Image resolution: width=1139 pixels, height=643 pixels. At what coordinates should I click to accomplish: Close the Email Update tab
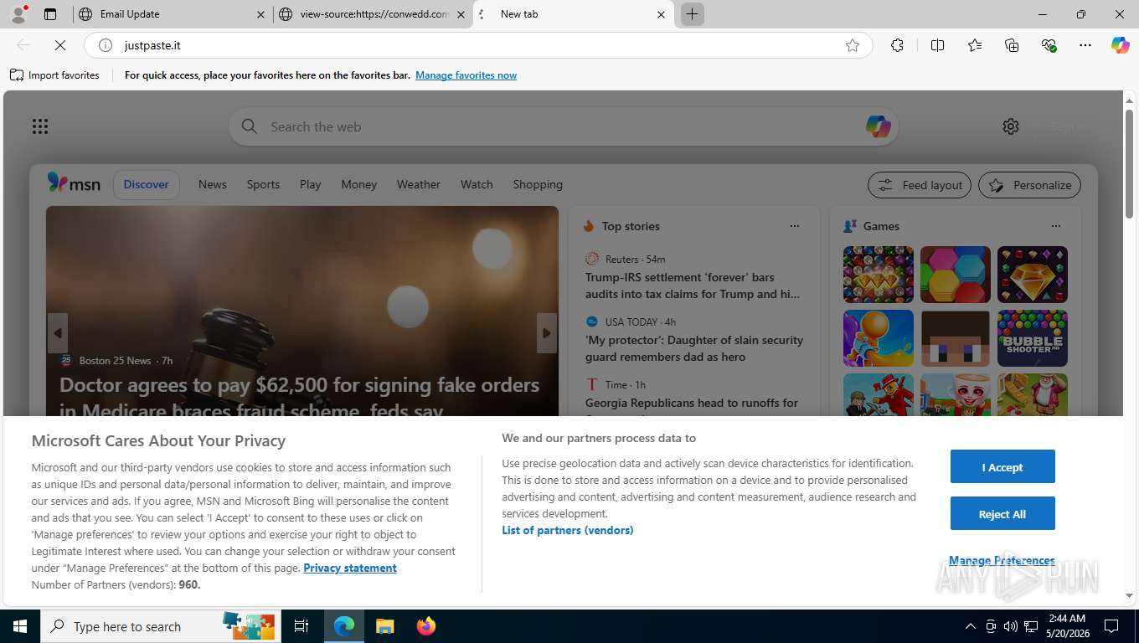(260, 14)
